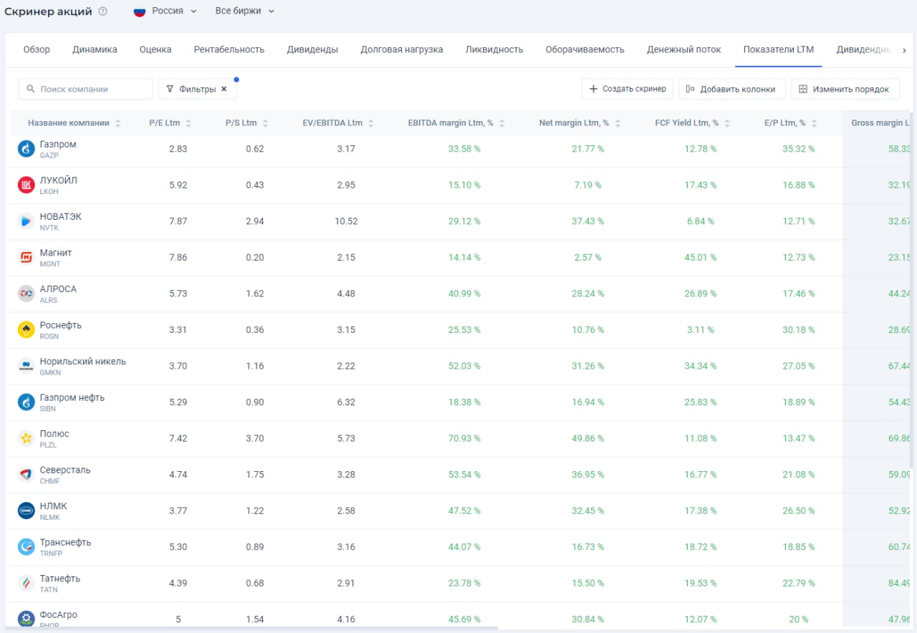The height and width of the screenshot is (633, 917).
Task: Click the НЛМК P/S value 1.22
Action: pyautogui.click(x=255, y=511)
